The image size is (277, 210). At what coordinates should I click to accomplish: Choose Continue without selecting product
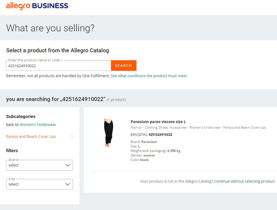tap(244, 181)
